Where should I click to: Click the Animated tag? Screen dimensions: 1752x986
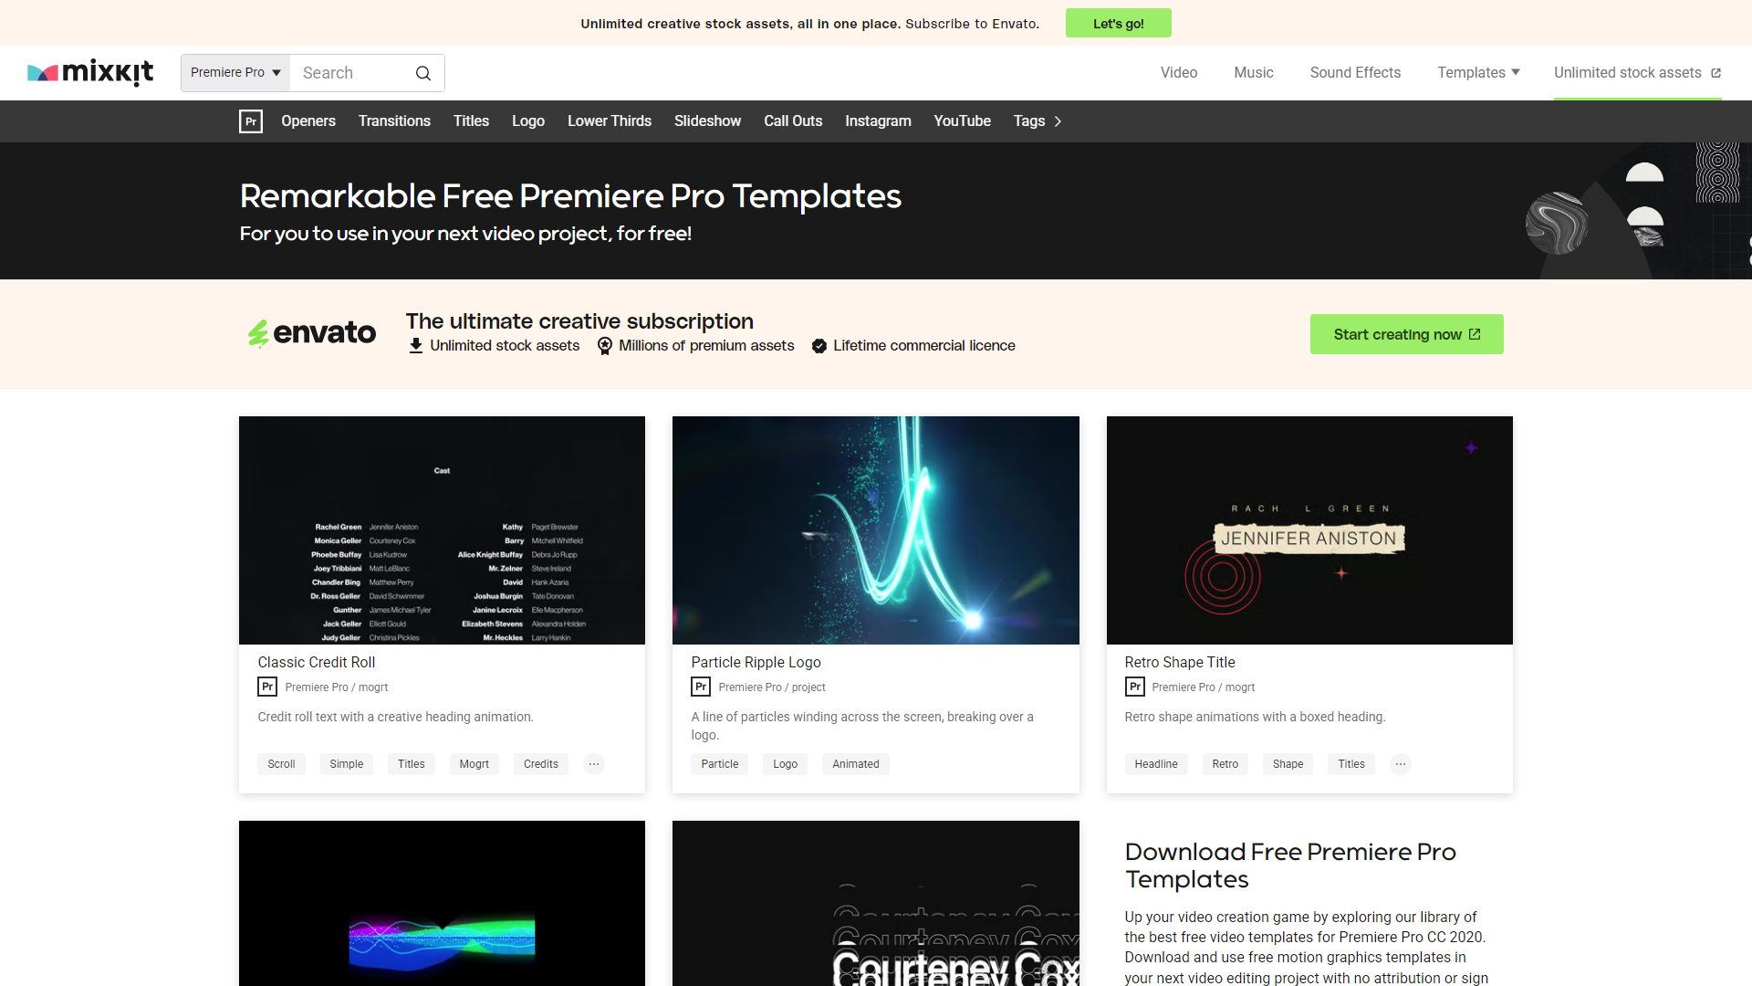856,764
